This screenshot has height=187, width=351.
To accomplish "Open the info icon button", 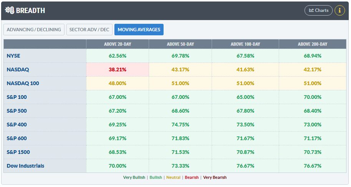I will 339,10.
